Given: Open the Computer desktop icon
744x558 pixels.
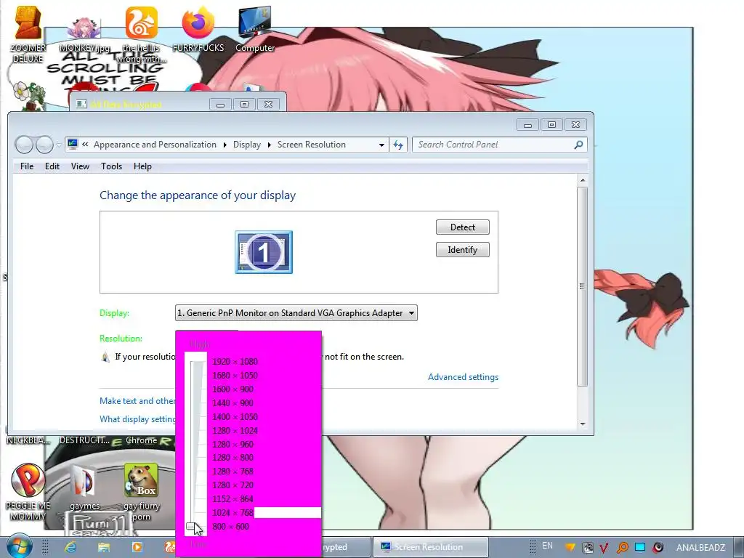Looking at the screenshot, I should click(x=255, y=29).
